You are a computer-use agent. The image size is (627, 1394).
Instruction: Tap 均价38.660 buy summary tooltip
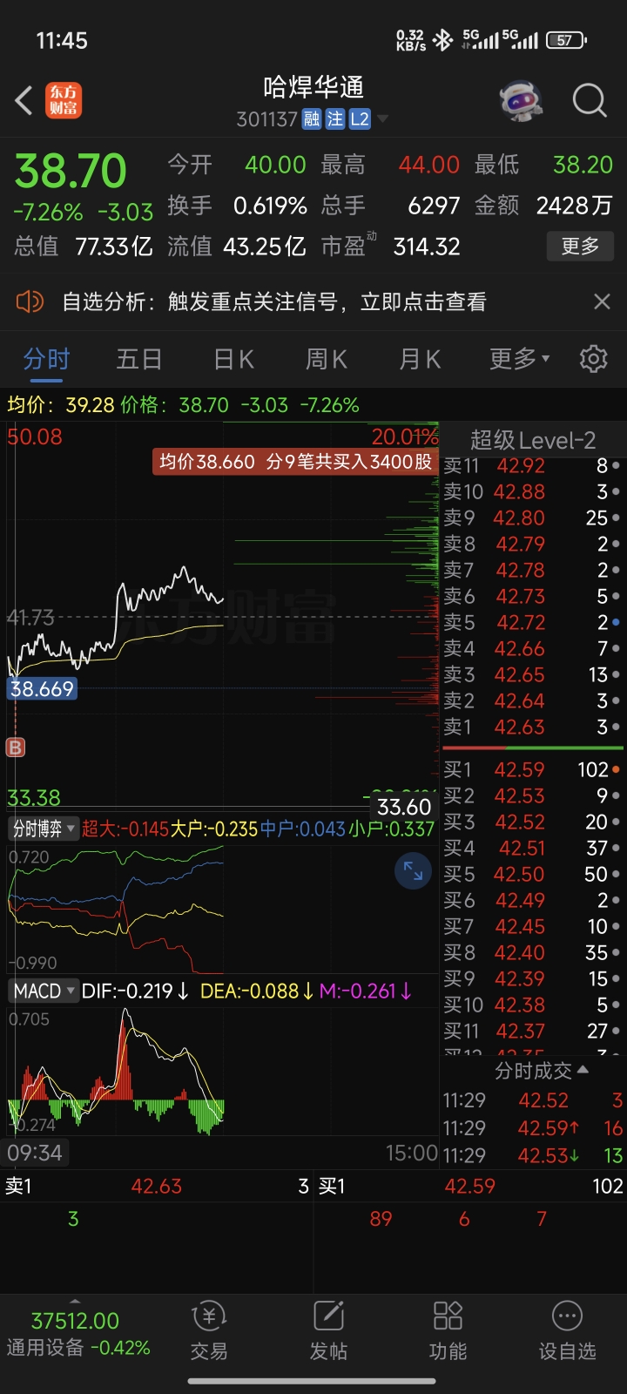[295, 462]
